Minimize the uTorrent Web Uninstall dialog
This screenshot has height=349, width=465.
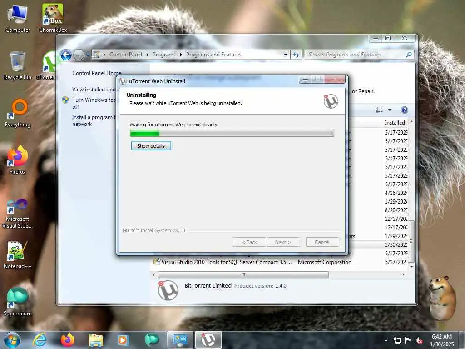coord(306,80)
